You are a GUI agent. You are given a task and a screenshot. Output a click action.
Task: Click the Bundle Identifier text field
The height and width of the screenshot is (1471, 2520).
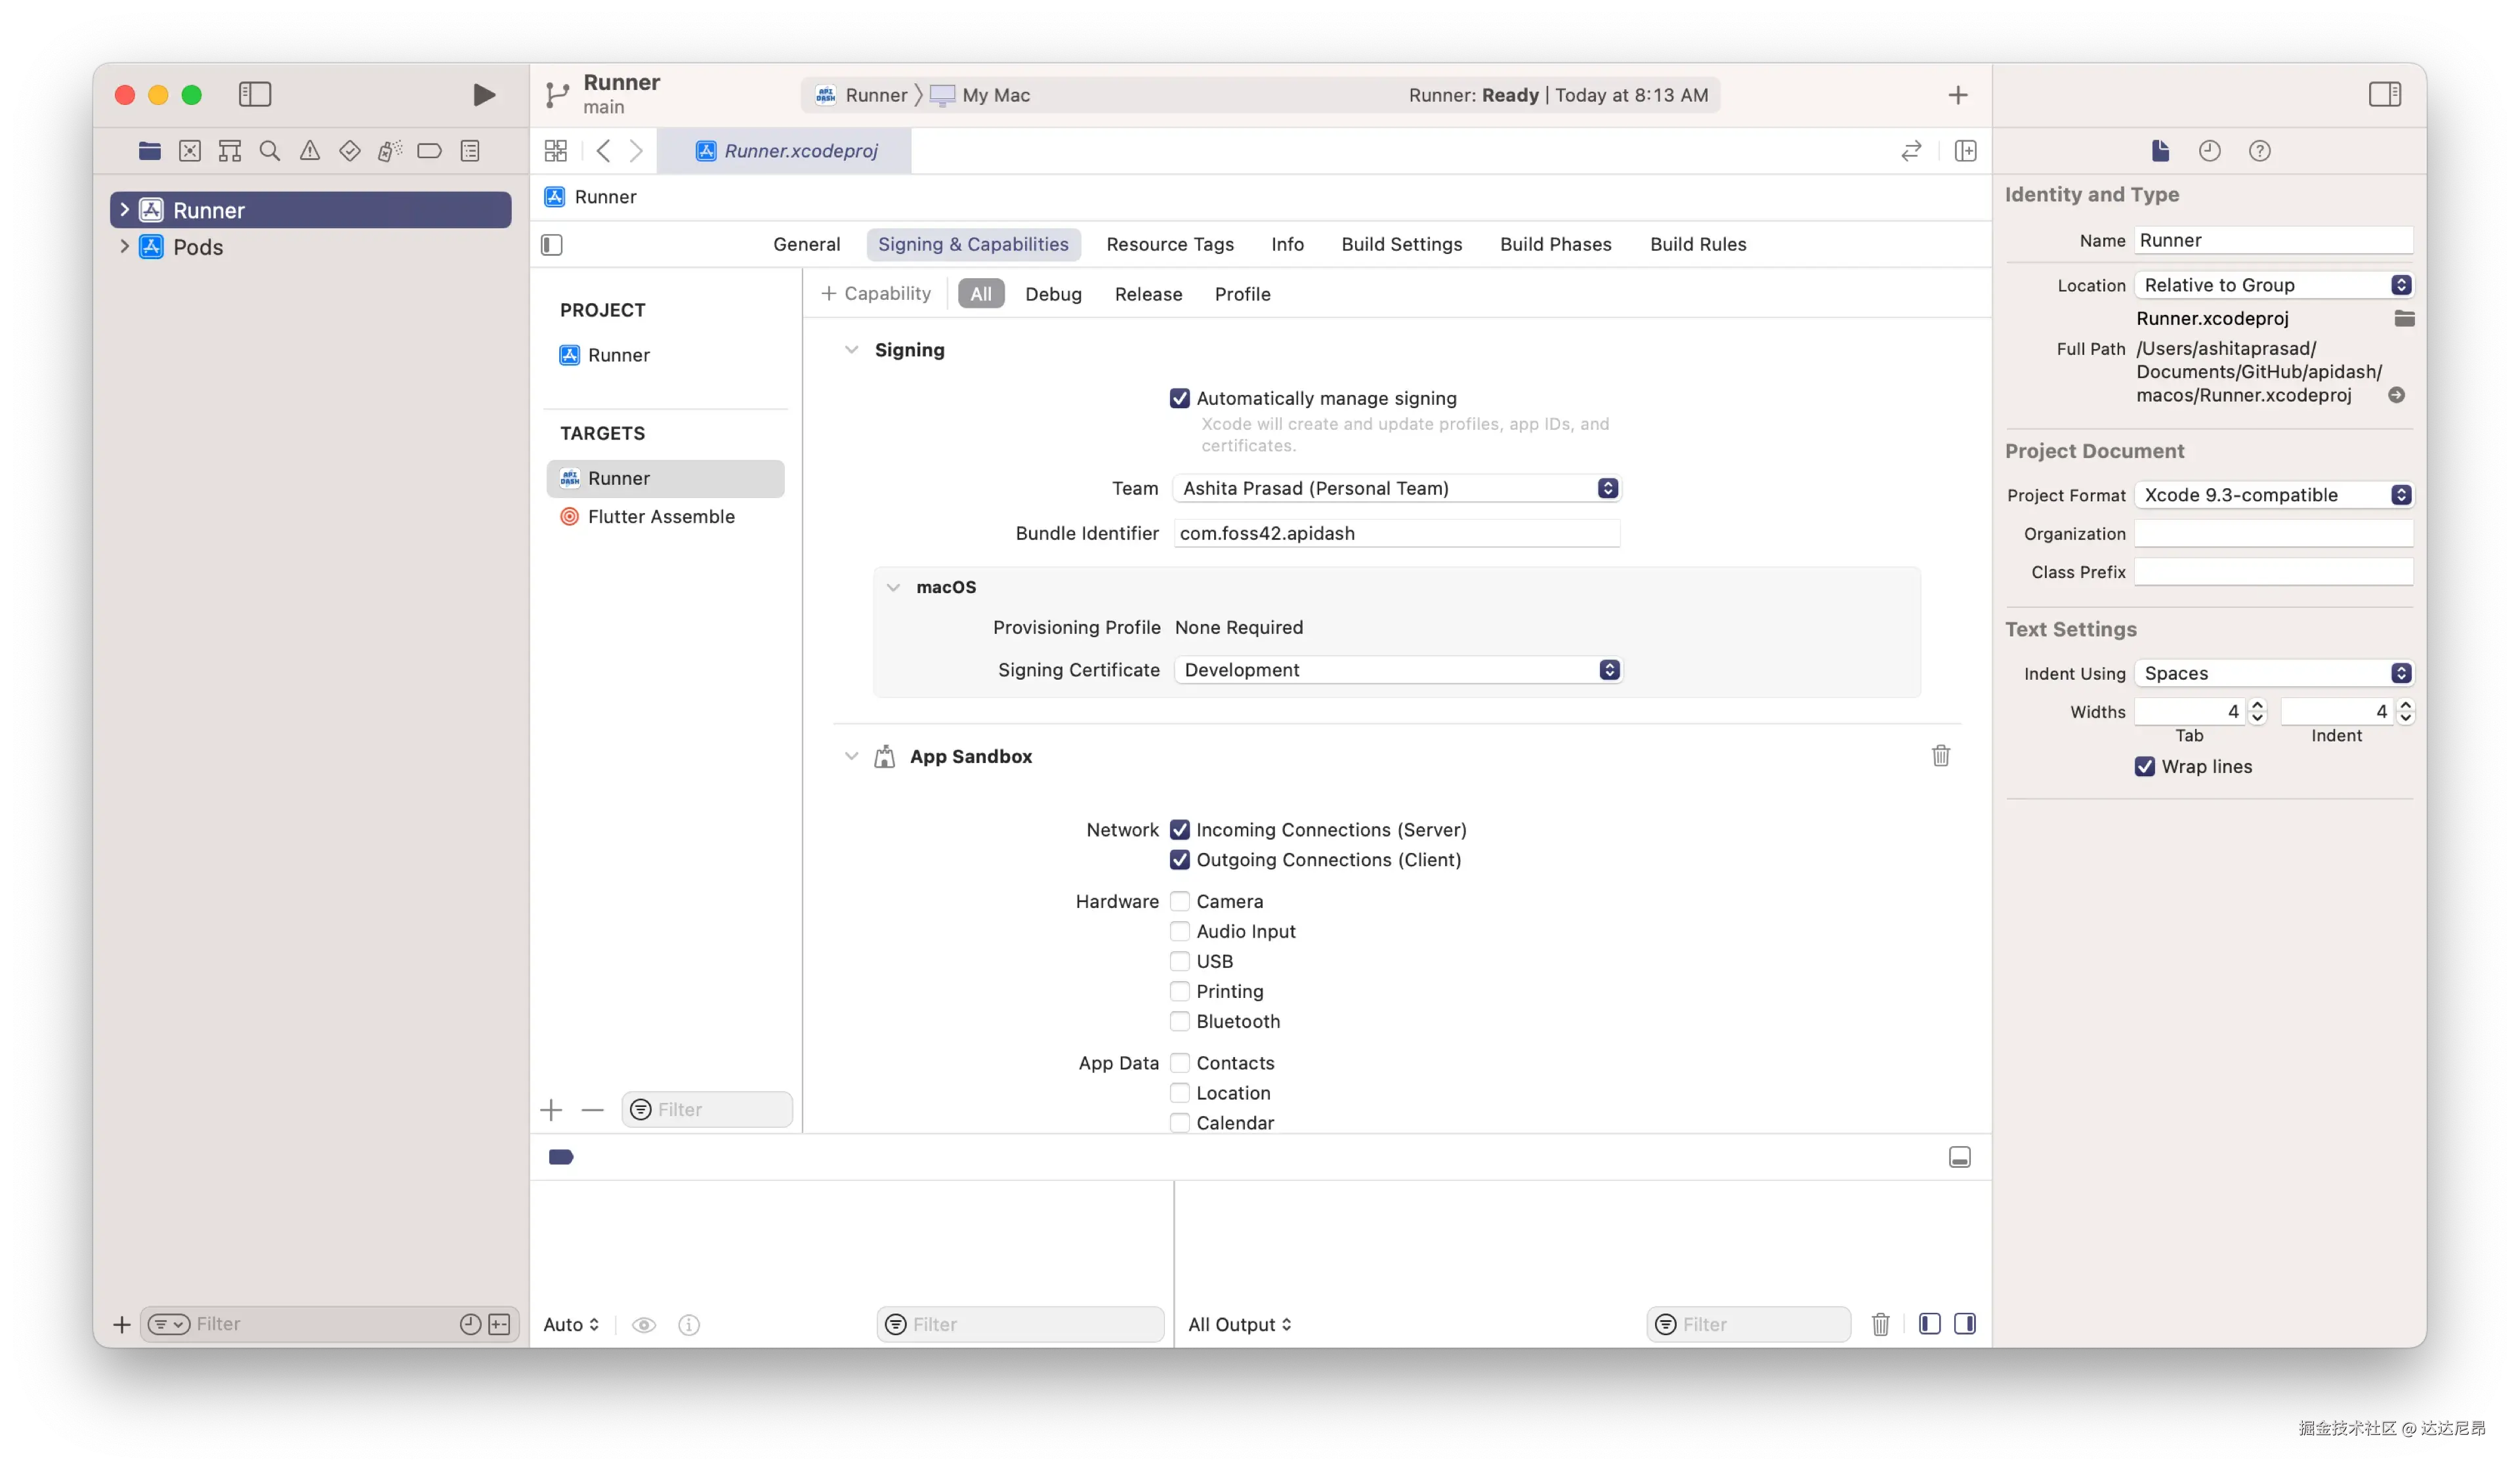coord(1396,534)
